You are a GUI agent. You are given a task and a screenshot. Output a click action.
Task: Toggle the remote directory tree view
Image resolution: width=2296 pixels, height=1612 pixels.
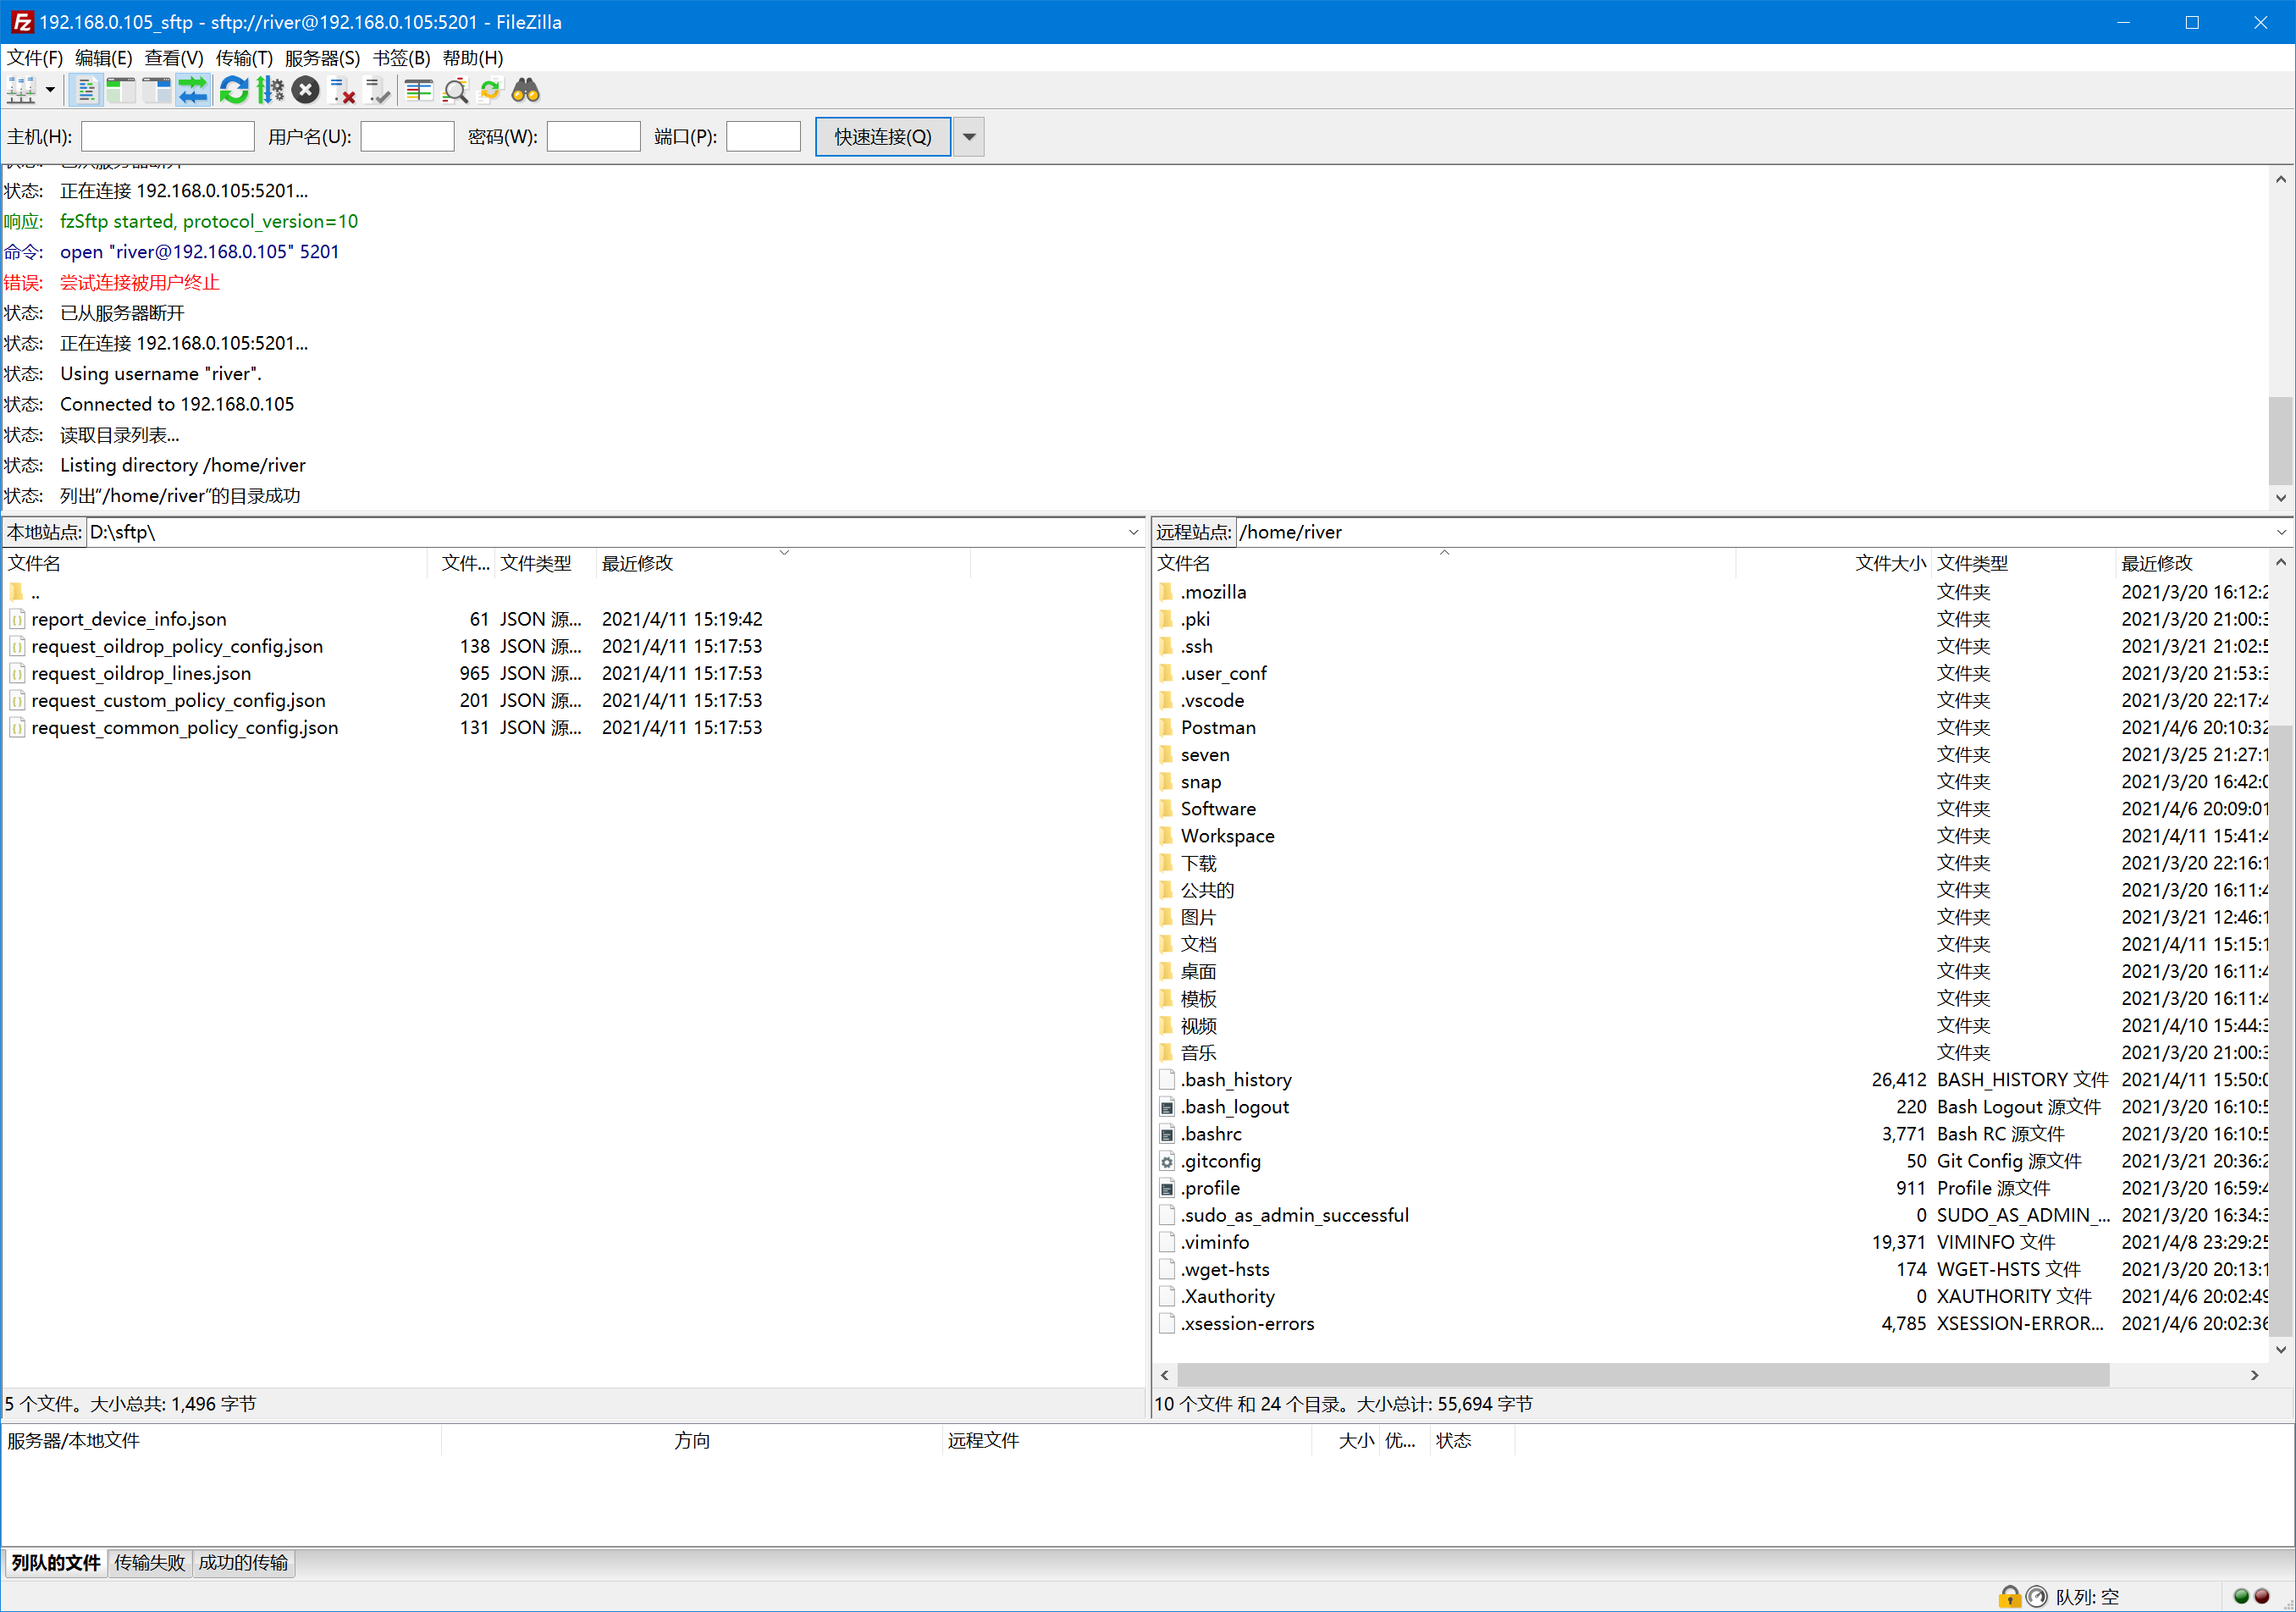157,90
